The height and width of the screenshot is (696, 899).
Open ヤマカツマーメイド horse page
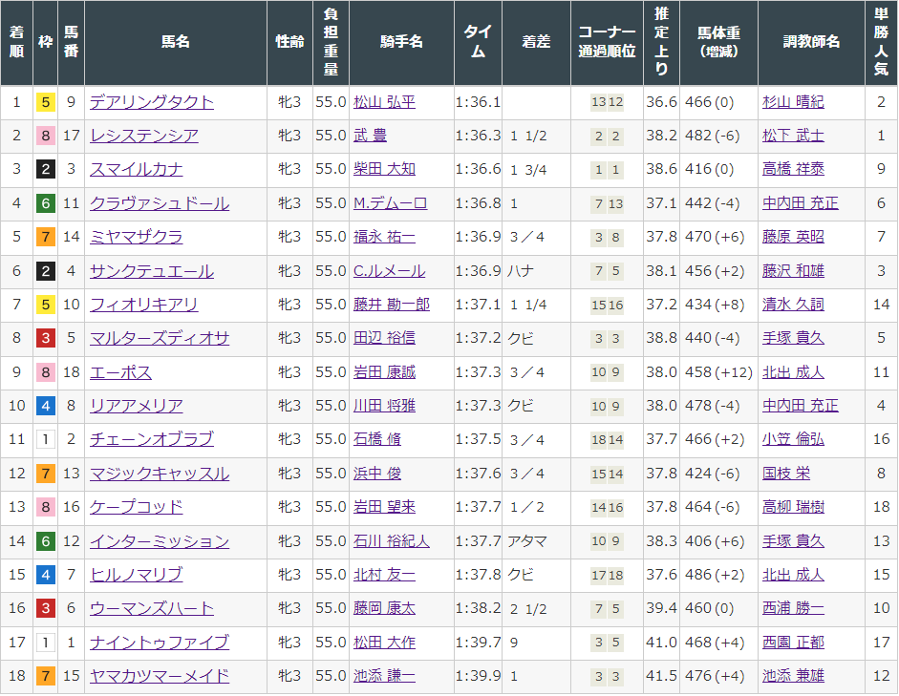pyautogui.click(x=160, y=676)
